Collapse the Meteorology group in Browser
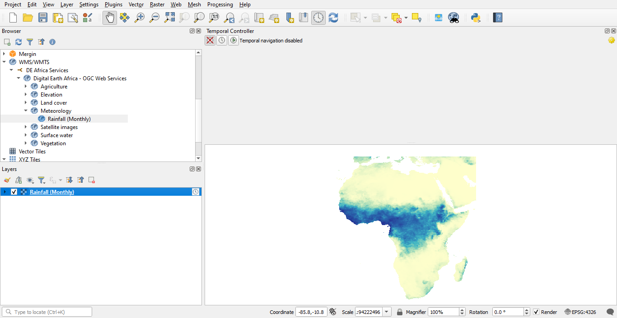The width and height of the screenshot is (617, 318). 26,111
